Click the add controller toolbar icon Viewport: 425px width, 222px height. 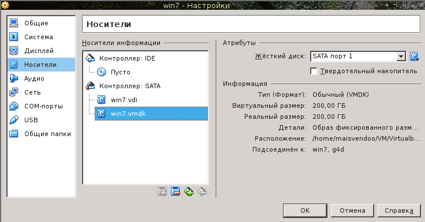pyautogui.click(x=162, y=191)
